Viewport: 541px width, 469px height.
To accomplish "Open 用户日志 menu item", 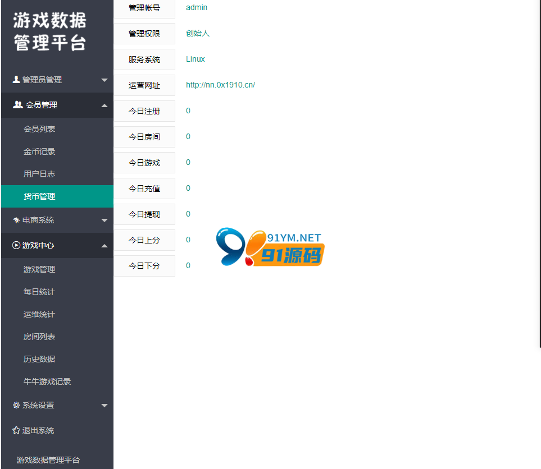I will [57, 174].
